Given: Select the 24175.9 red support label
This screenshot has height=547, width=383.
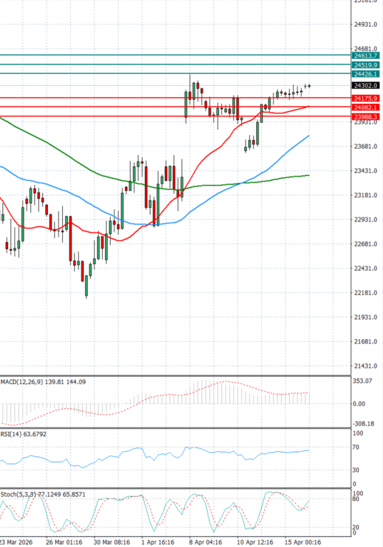Looking at the screenshot, I should [x=366, y=99].
